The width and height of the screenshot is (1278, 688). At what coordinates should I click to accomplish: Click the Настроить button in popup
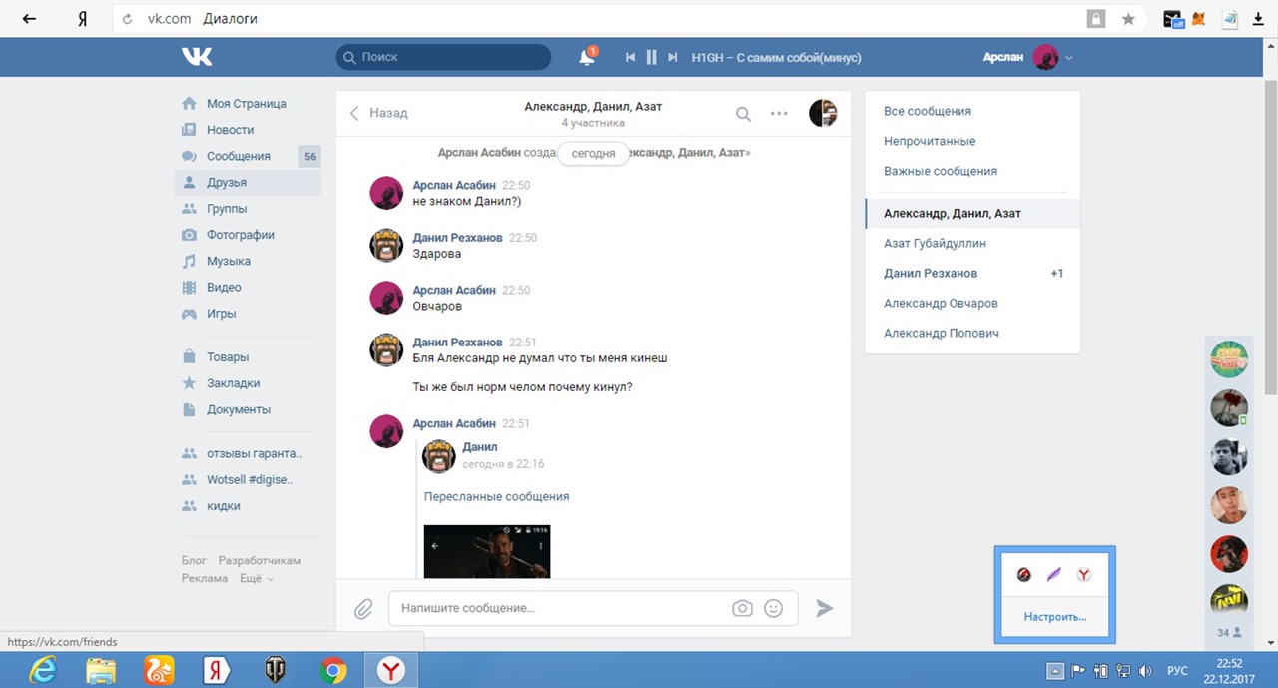[1054, 617]
